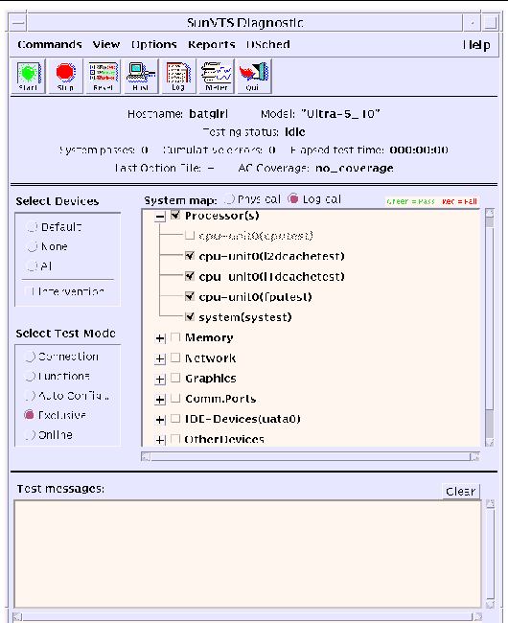Expand the IDE-Devices(uata0) tree node
Image resolution: width=508 pixels, height=623 pixels.
click(160, 420)
